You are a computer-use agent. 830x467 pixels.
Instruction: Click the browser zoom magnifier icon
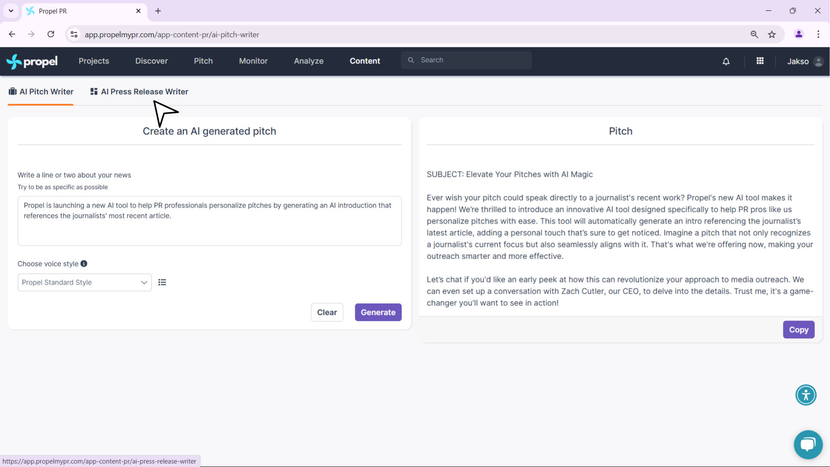coord(754,34)
